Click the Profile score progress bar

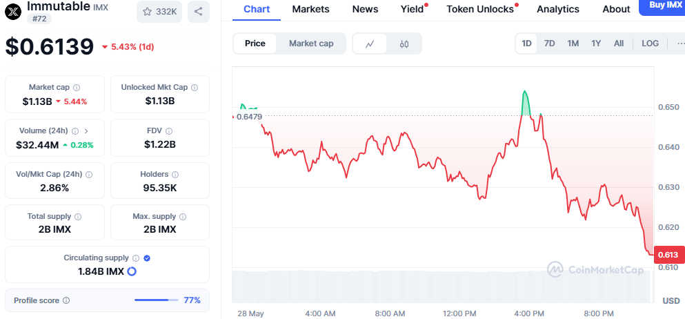pos(157,300)
